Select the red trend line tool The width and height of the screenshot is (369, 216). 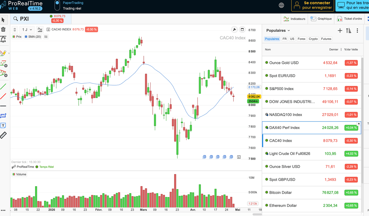pyautogui.click(x=3, y=96)
